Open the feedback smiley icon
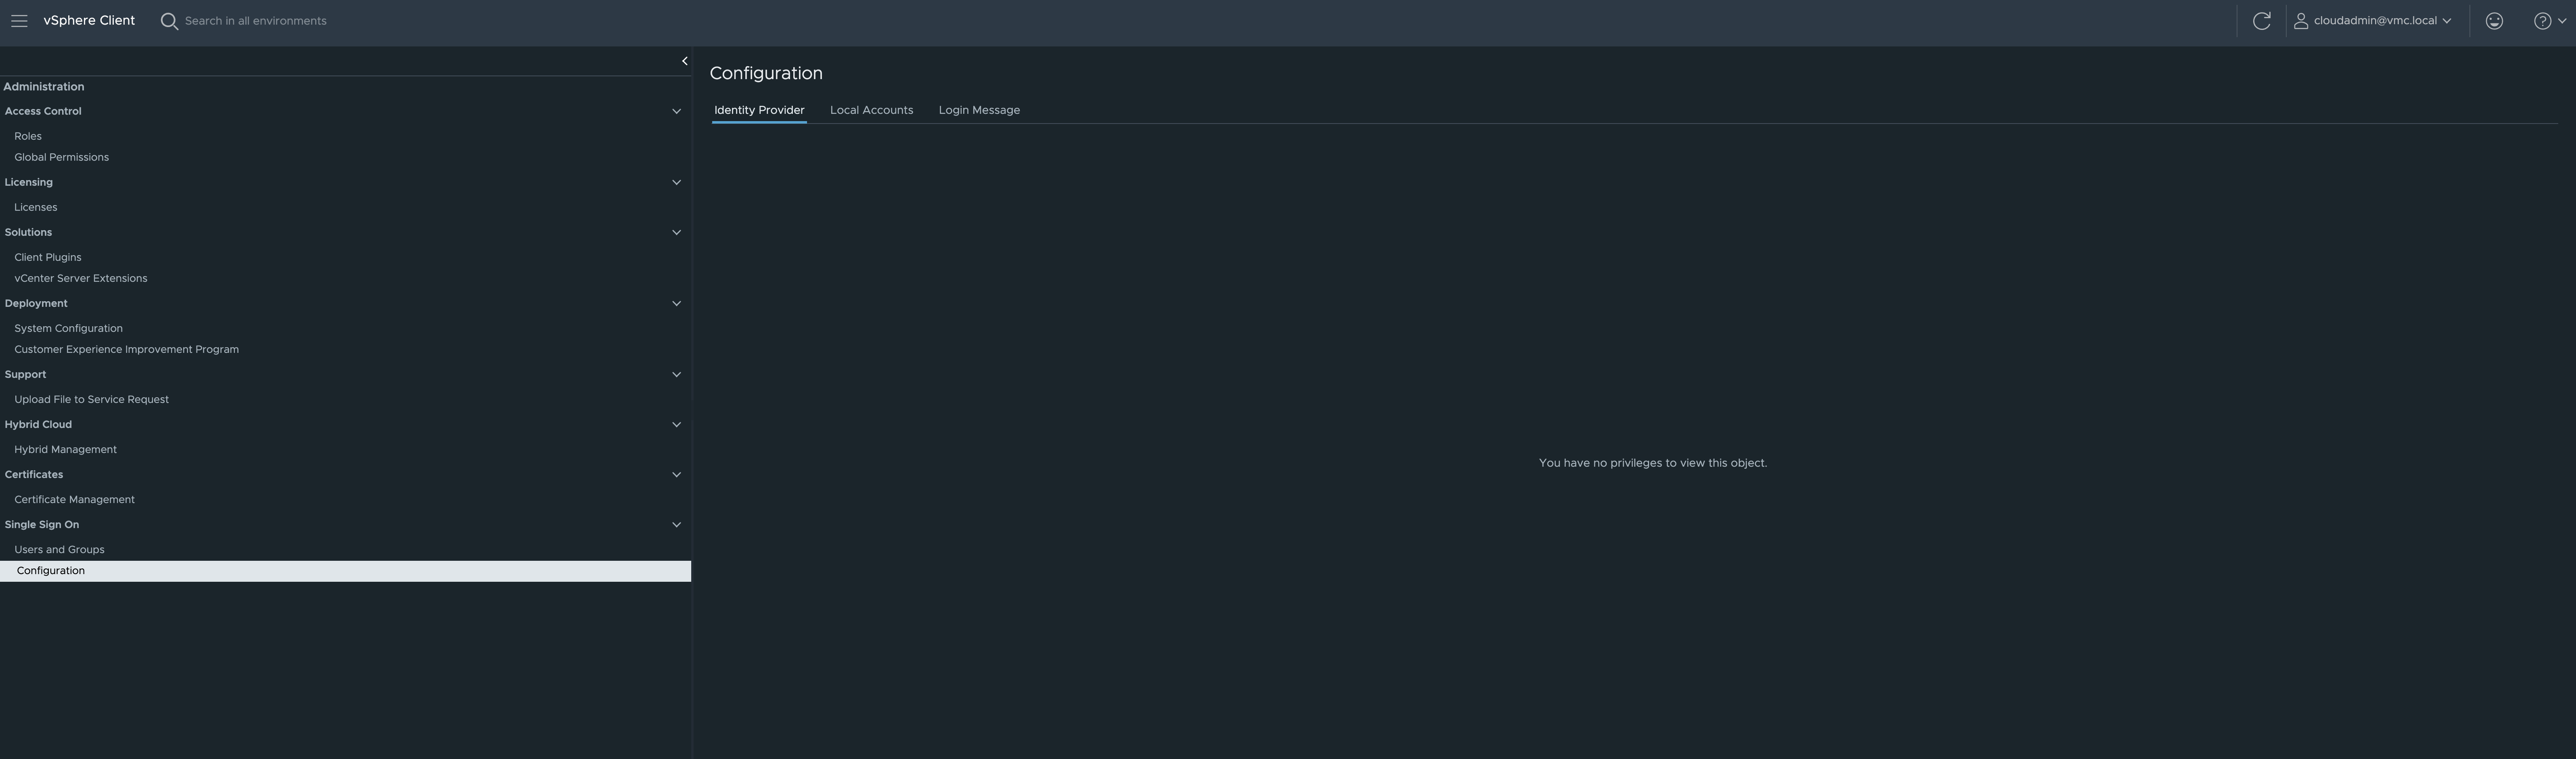Viewport: 2576px width, 759px height. [2494, 21]
